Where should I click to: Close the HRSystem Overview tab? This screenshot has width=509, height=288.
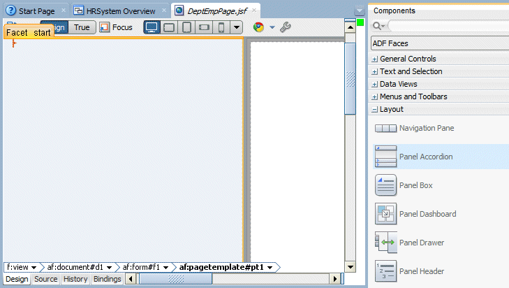point(164,10)
